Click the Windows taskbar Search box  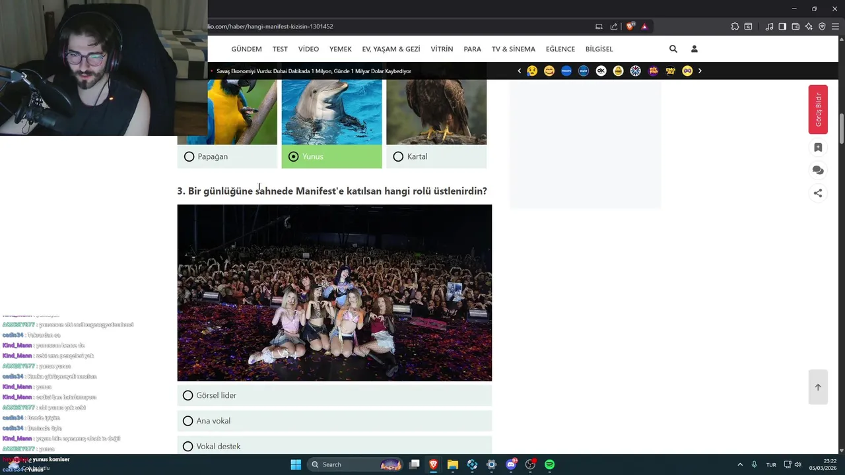click(356, 464)
